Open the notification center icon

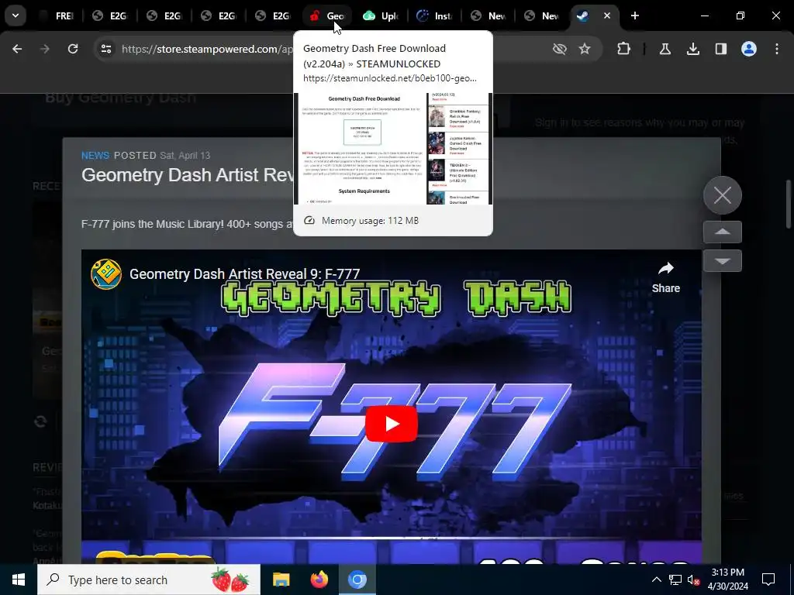tap(768, 580)
